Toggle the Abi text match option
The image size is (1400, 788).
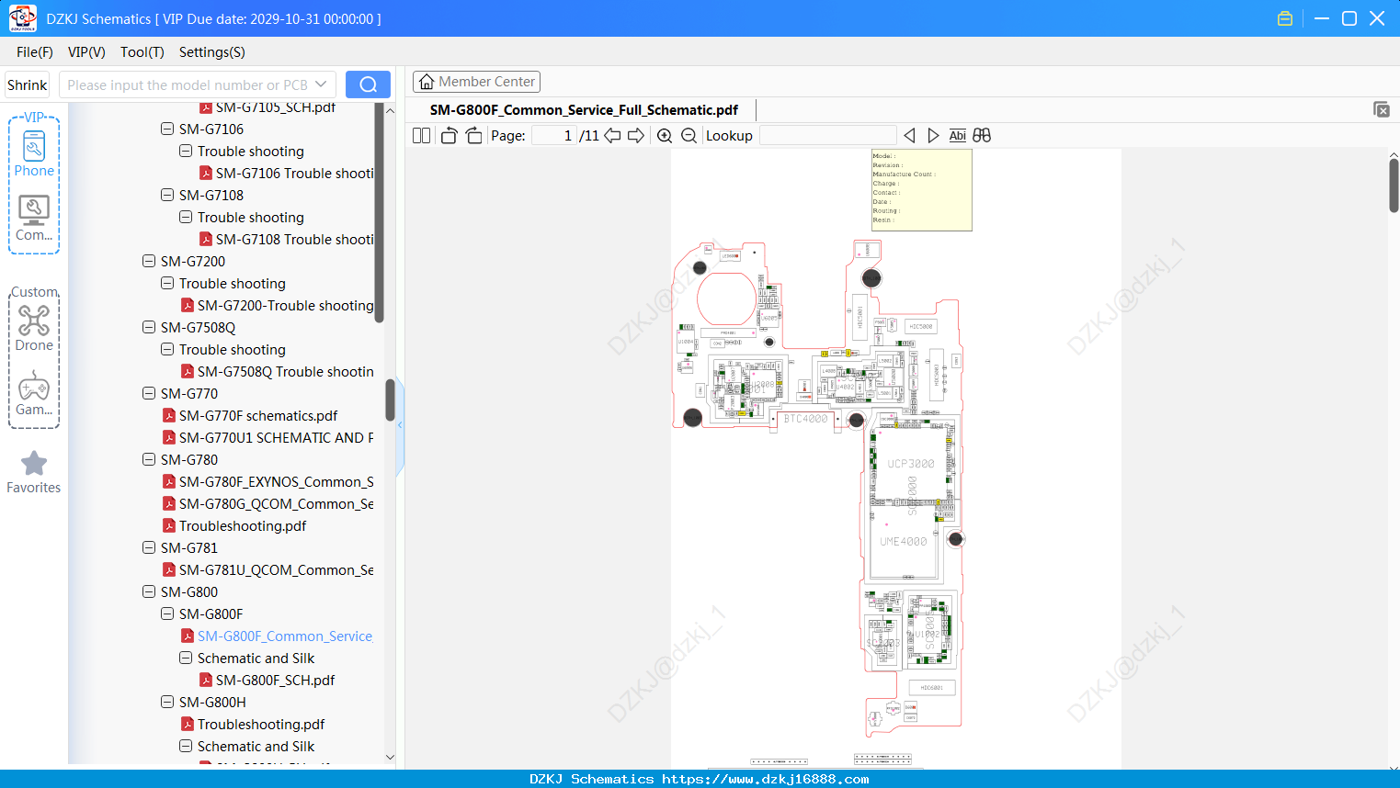[x=957, y=136]
